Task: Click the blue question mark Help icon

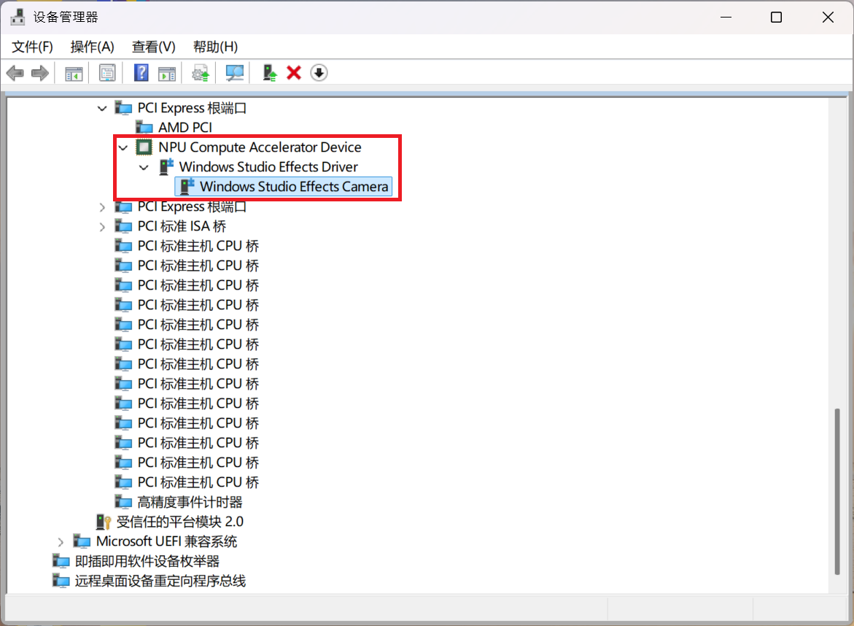Action: [x=141, y=73]
